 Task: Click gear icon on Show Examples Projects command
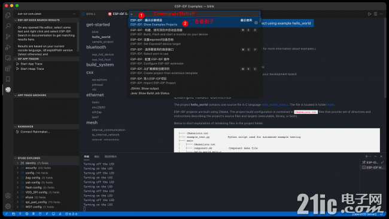tap(256, 23)
